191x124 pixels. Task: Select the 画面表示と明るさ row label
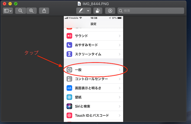pyautogui.click(x=88, y=88)
